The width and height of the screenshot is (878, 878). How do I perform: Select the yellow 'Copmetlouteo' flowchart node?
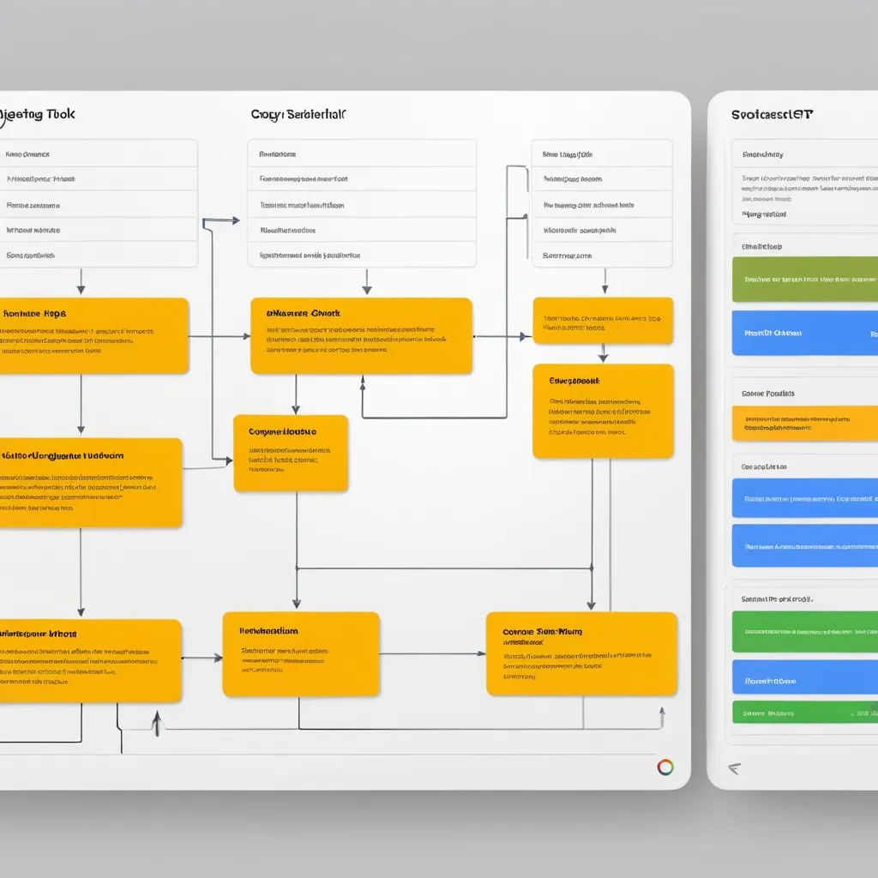pos(291,454)
